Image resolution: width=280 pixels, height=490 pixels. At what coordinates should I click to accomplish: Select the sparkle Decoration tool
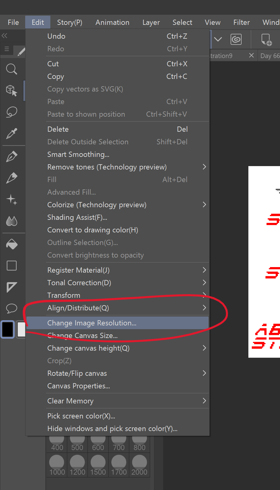point(11,200)
